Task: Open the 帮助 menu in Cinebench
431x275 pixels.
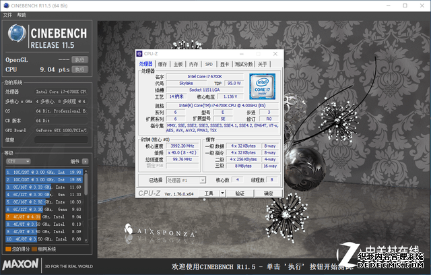Action: point(22,15)
